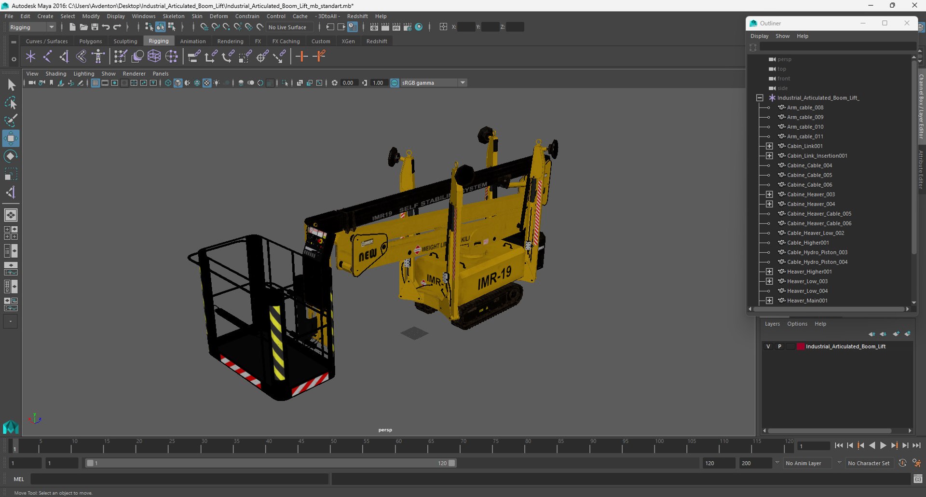
Task: Toggle color management sRGB button
Action: [x=395, y=83]
